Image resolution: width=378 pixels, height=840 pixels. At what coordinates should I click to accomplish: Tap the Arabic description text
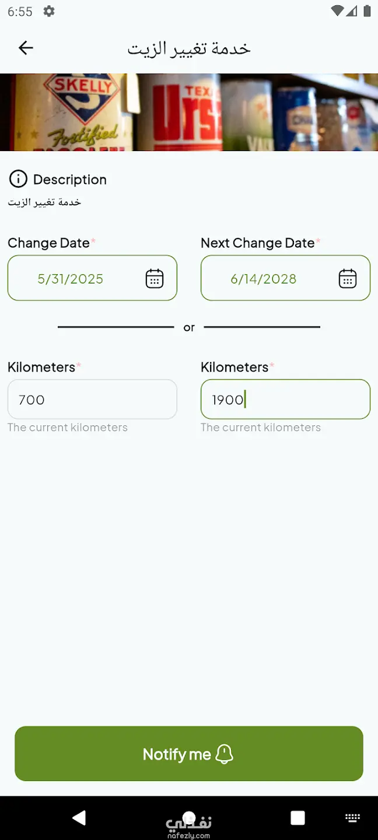(x=44, y=202)
